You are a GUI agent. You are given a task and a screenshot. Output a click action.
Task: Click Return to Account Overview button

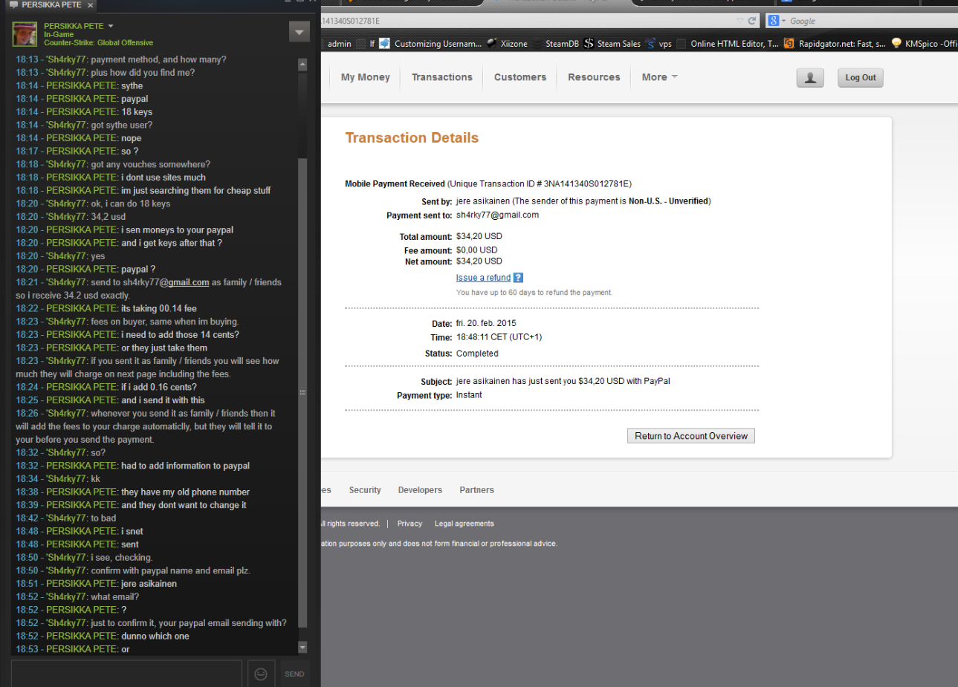click(691, 436)
